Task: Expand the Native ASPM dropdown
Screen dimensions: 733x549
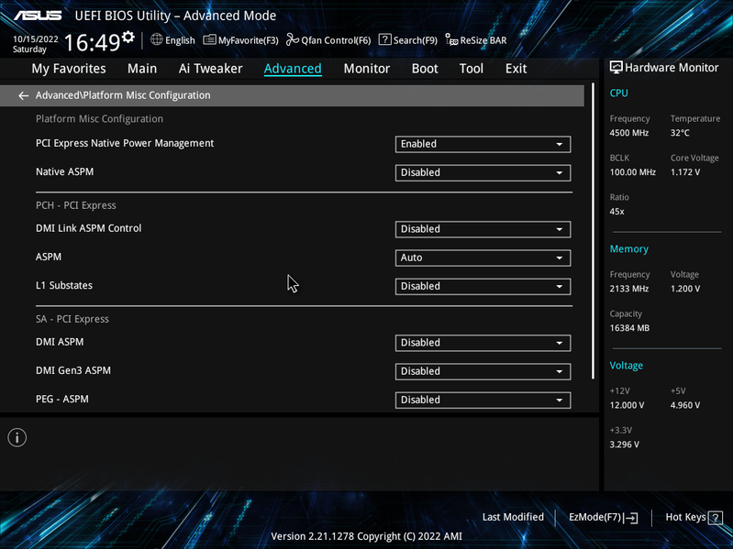Action: click(483, 172)
